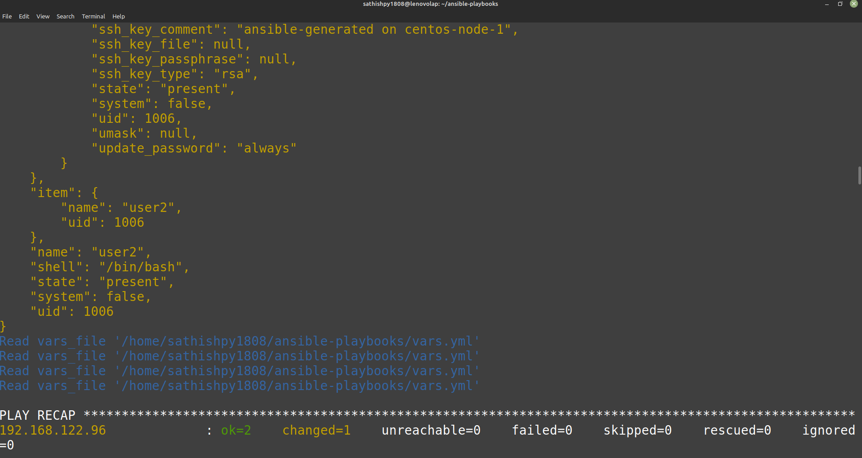
Task: Click the changed=1 status text
Action: [316, 430]
